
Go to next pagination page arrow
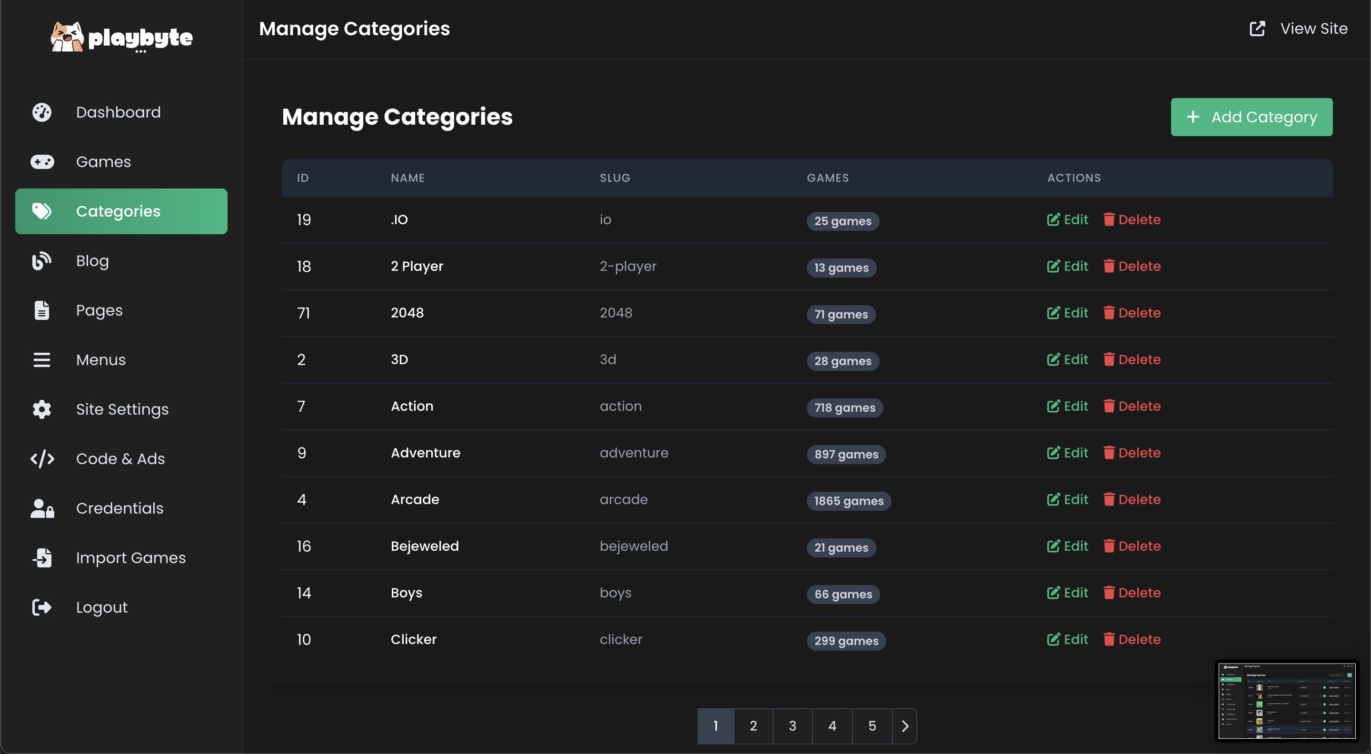[905, 726]
